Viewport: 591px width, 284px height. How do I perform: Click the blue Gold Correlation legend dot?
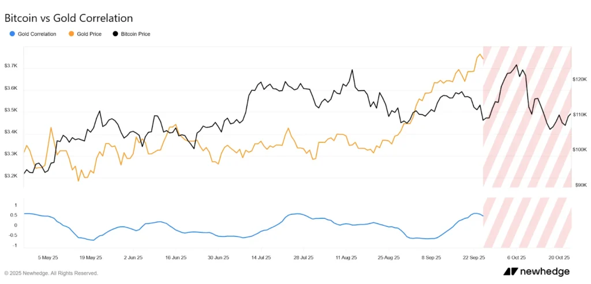coord(13,34)
